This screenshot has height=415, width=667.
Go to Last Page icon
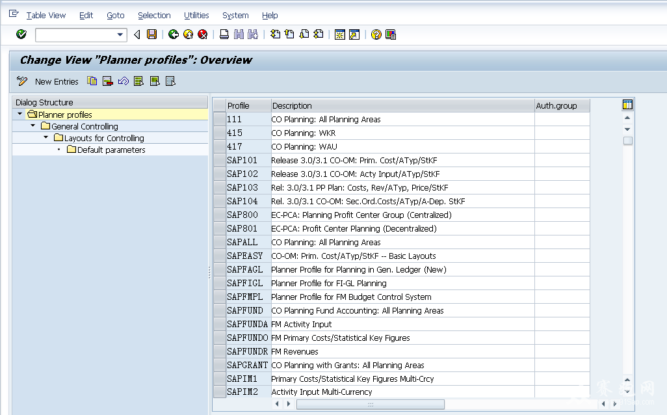[318, 34]
